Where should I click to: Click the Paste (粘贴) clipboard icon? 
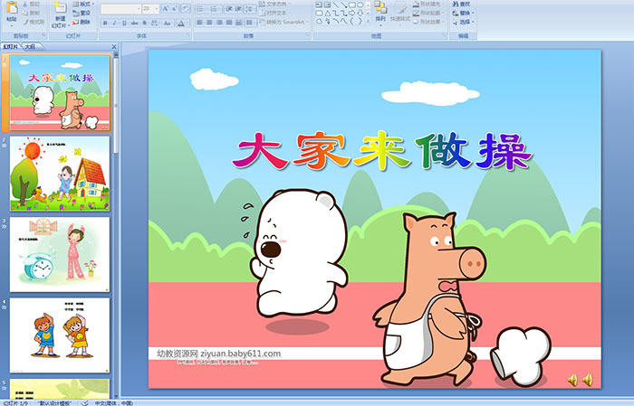click(12, 7)
